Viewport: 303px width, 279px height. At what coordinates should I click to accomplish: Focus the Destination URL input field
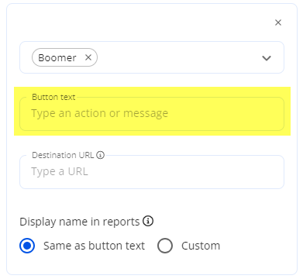(152, 172)
